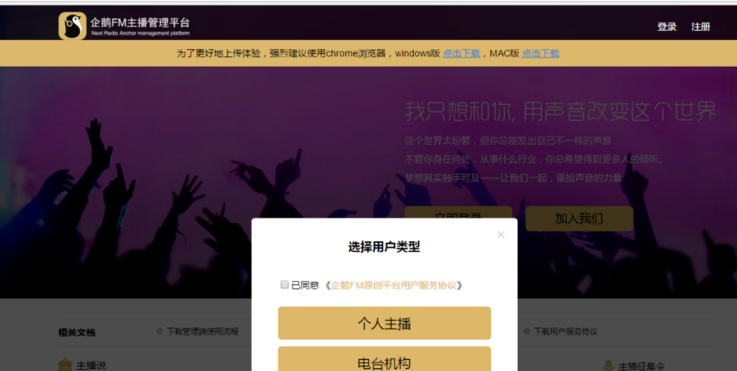The width and height of the screenshot is (737, 371).
Task: Check the 已同意 agreement checkbox
Action: 285,284
